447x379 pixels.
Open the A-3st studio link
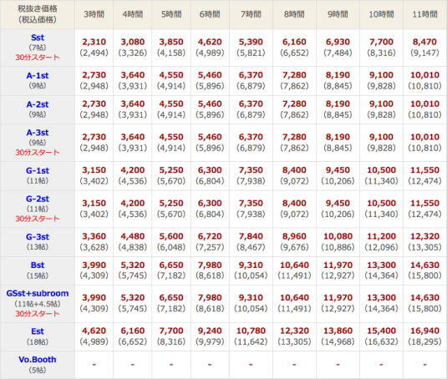click(38, 133)
